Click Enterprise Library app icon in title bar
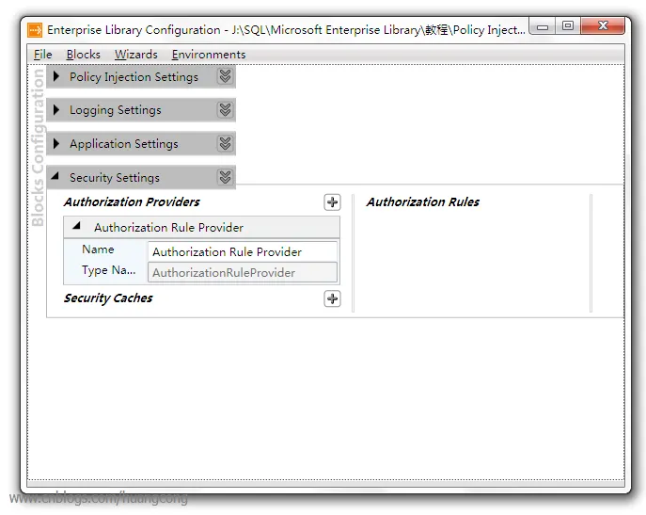Screen dimensions: 646x515 (35, 30)
